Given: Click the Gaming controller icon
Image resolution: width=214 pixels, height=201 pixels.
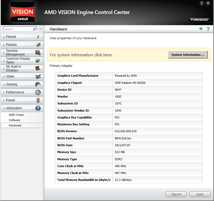Looking at the screenshot, I should coord(38,84).
